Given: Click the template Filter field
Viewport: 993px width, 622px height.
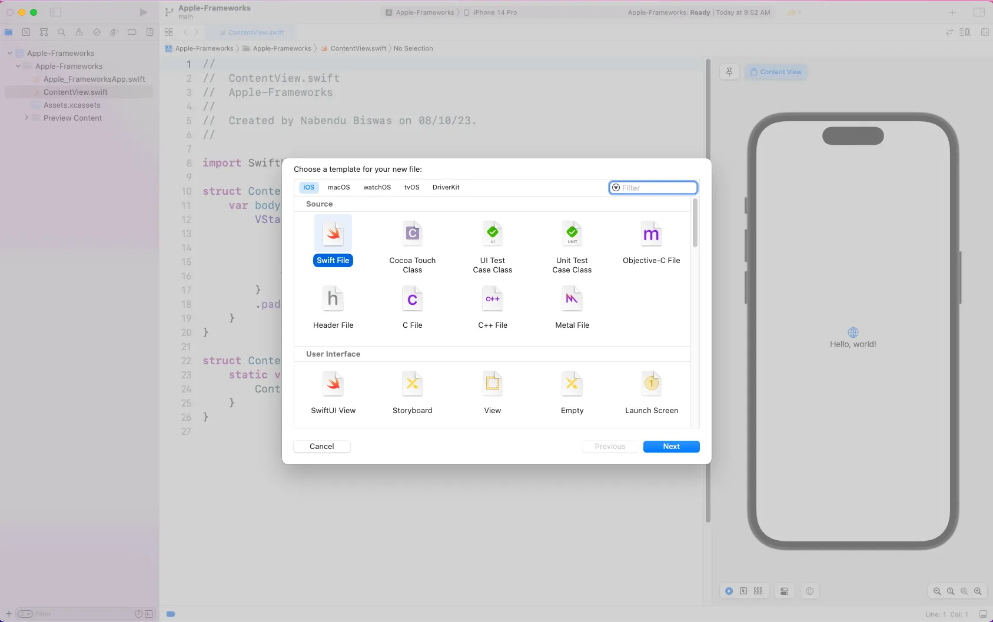Looking at the screenshot, I should pyautogui.click(x=653, y=188).
